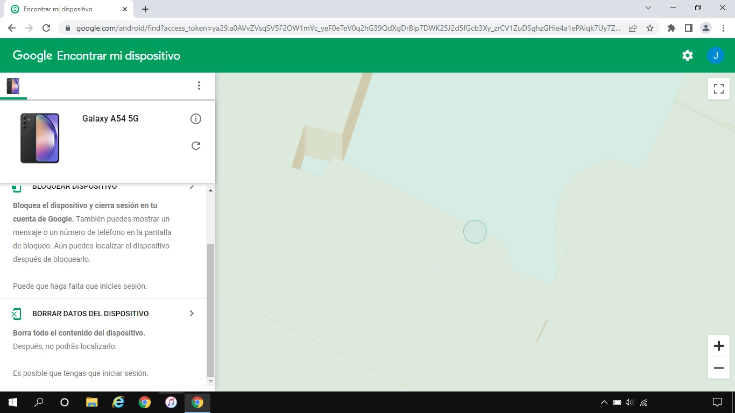Expand Borrar datos del dispositivo chevron
This screenshot has width=735, height=413.
(x=192, y=314)
